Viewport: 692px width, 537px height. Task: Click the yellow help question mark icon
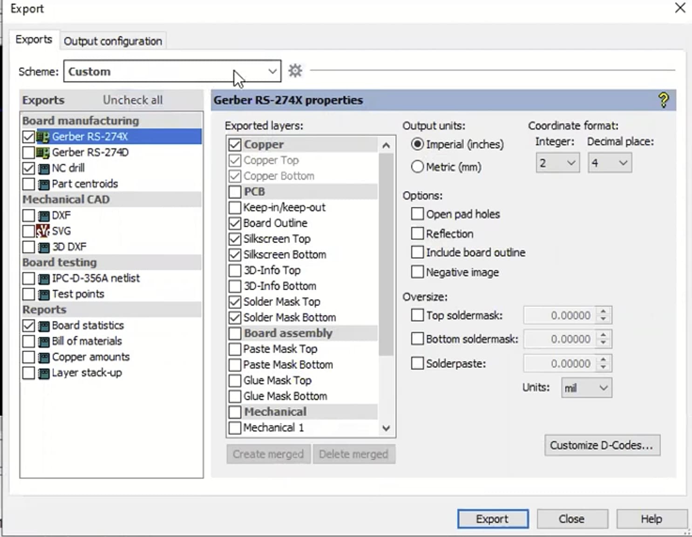pyautogui.click(x=664, y=100)
